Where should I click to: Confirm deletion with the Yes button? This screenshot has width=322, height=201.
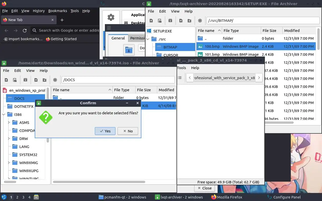coord(105,131)
